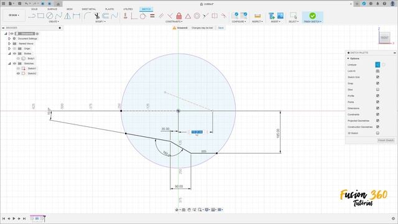Click the Save icon in title bar
Screen dimensions: 398x224
pyautogui.click(x=20, y=4)
